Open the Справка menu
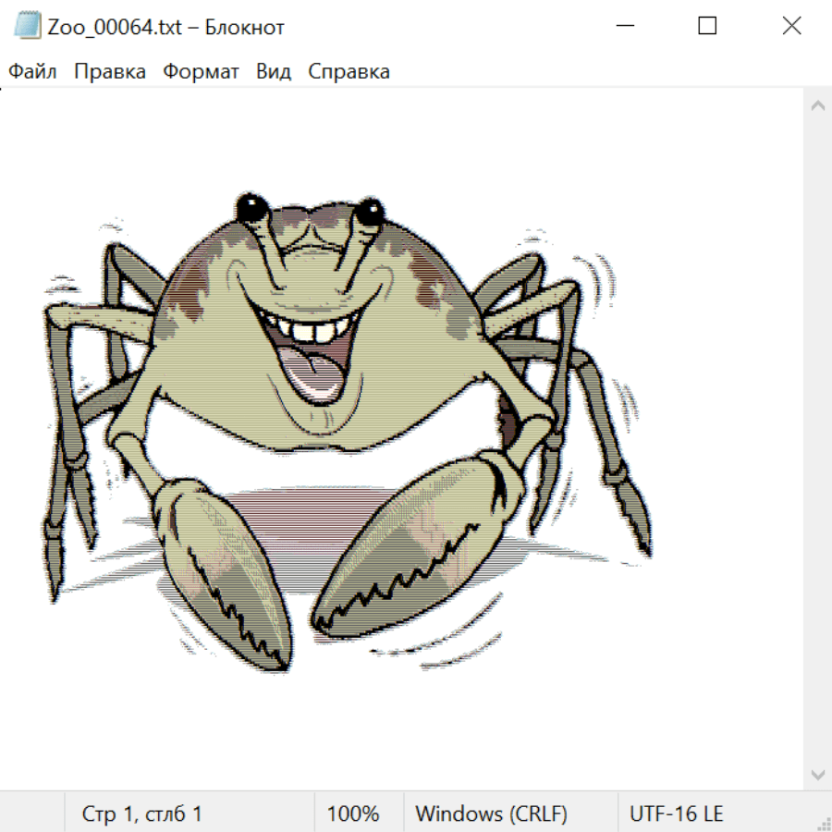Image resolution: width=832 pixels, height=832 pixels. (349, 72)
